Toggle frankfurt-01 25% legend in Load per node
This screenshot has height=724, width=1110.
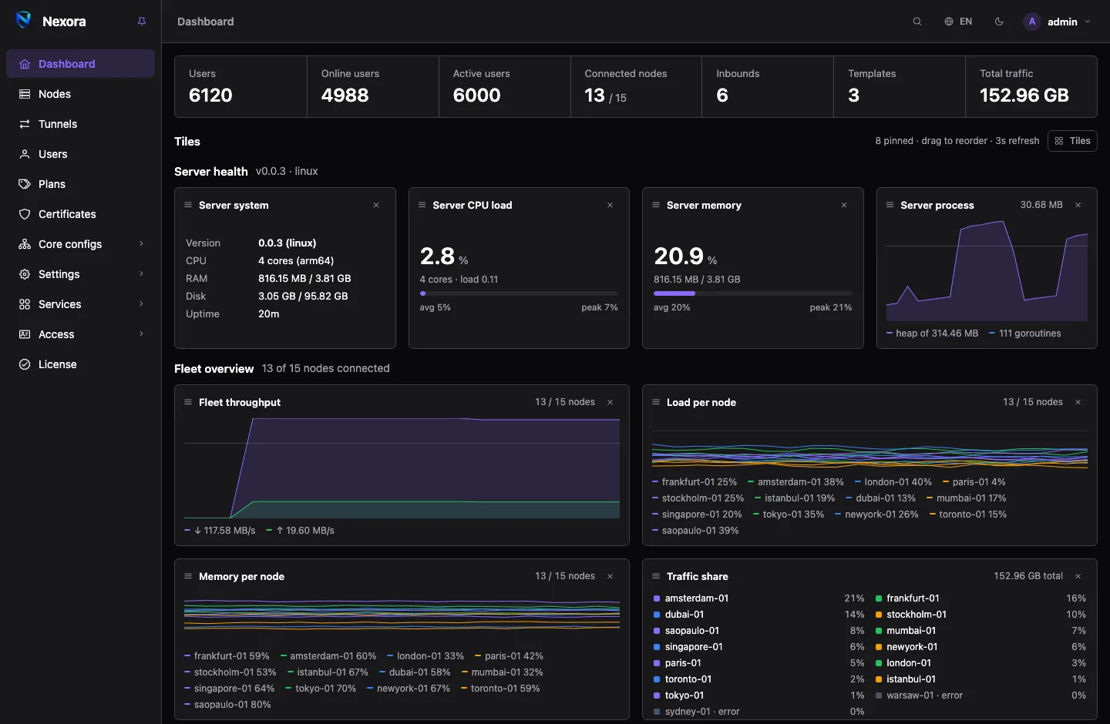pyautogui.click(x=695, y=482)
